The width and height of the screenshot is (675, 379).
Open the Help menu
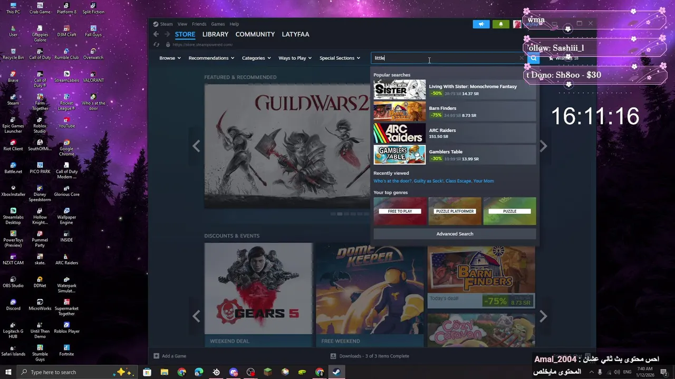(x=234, y=24)
